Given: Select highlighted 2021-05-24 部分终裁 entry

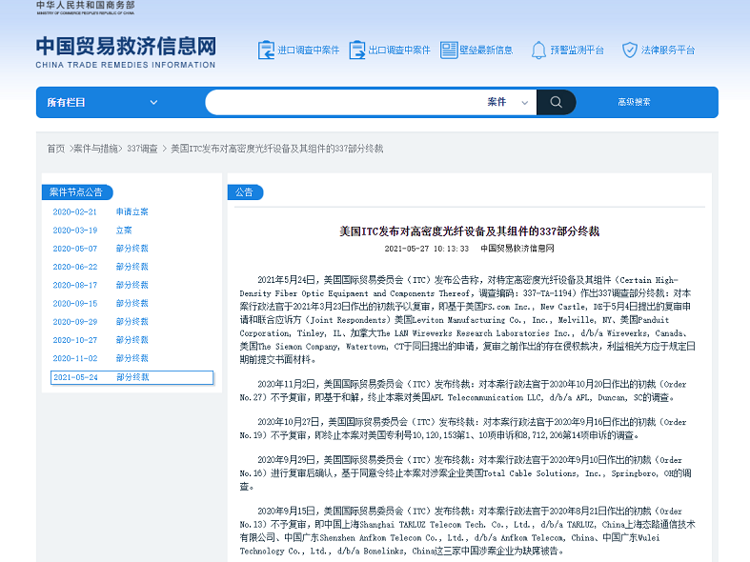Looking at the screenshot, I should [x=132, y=377].
